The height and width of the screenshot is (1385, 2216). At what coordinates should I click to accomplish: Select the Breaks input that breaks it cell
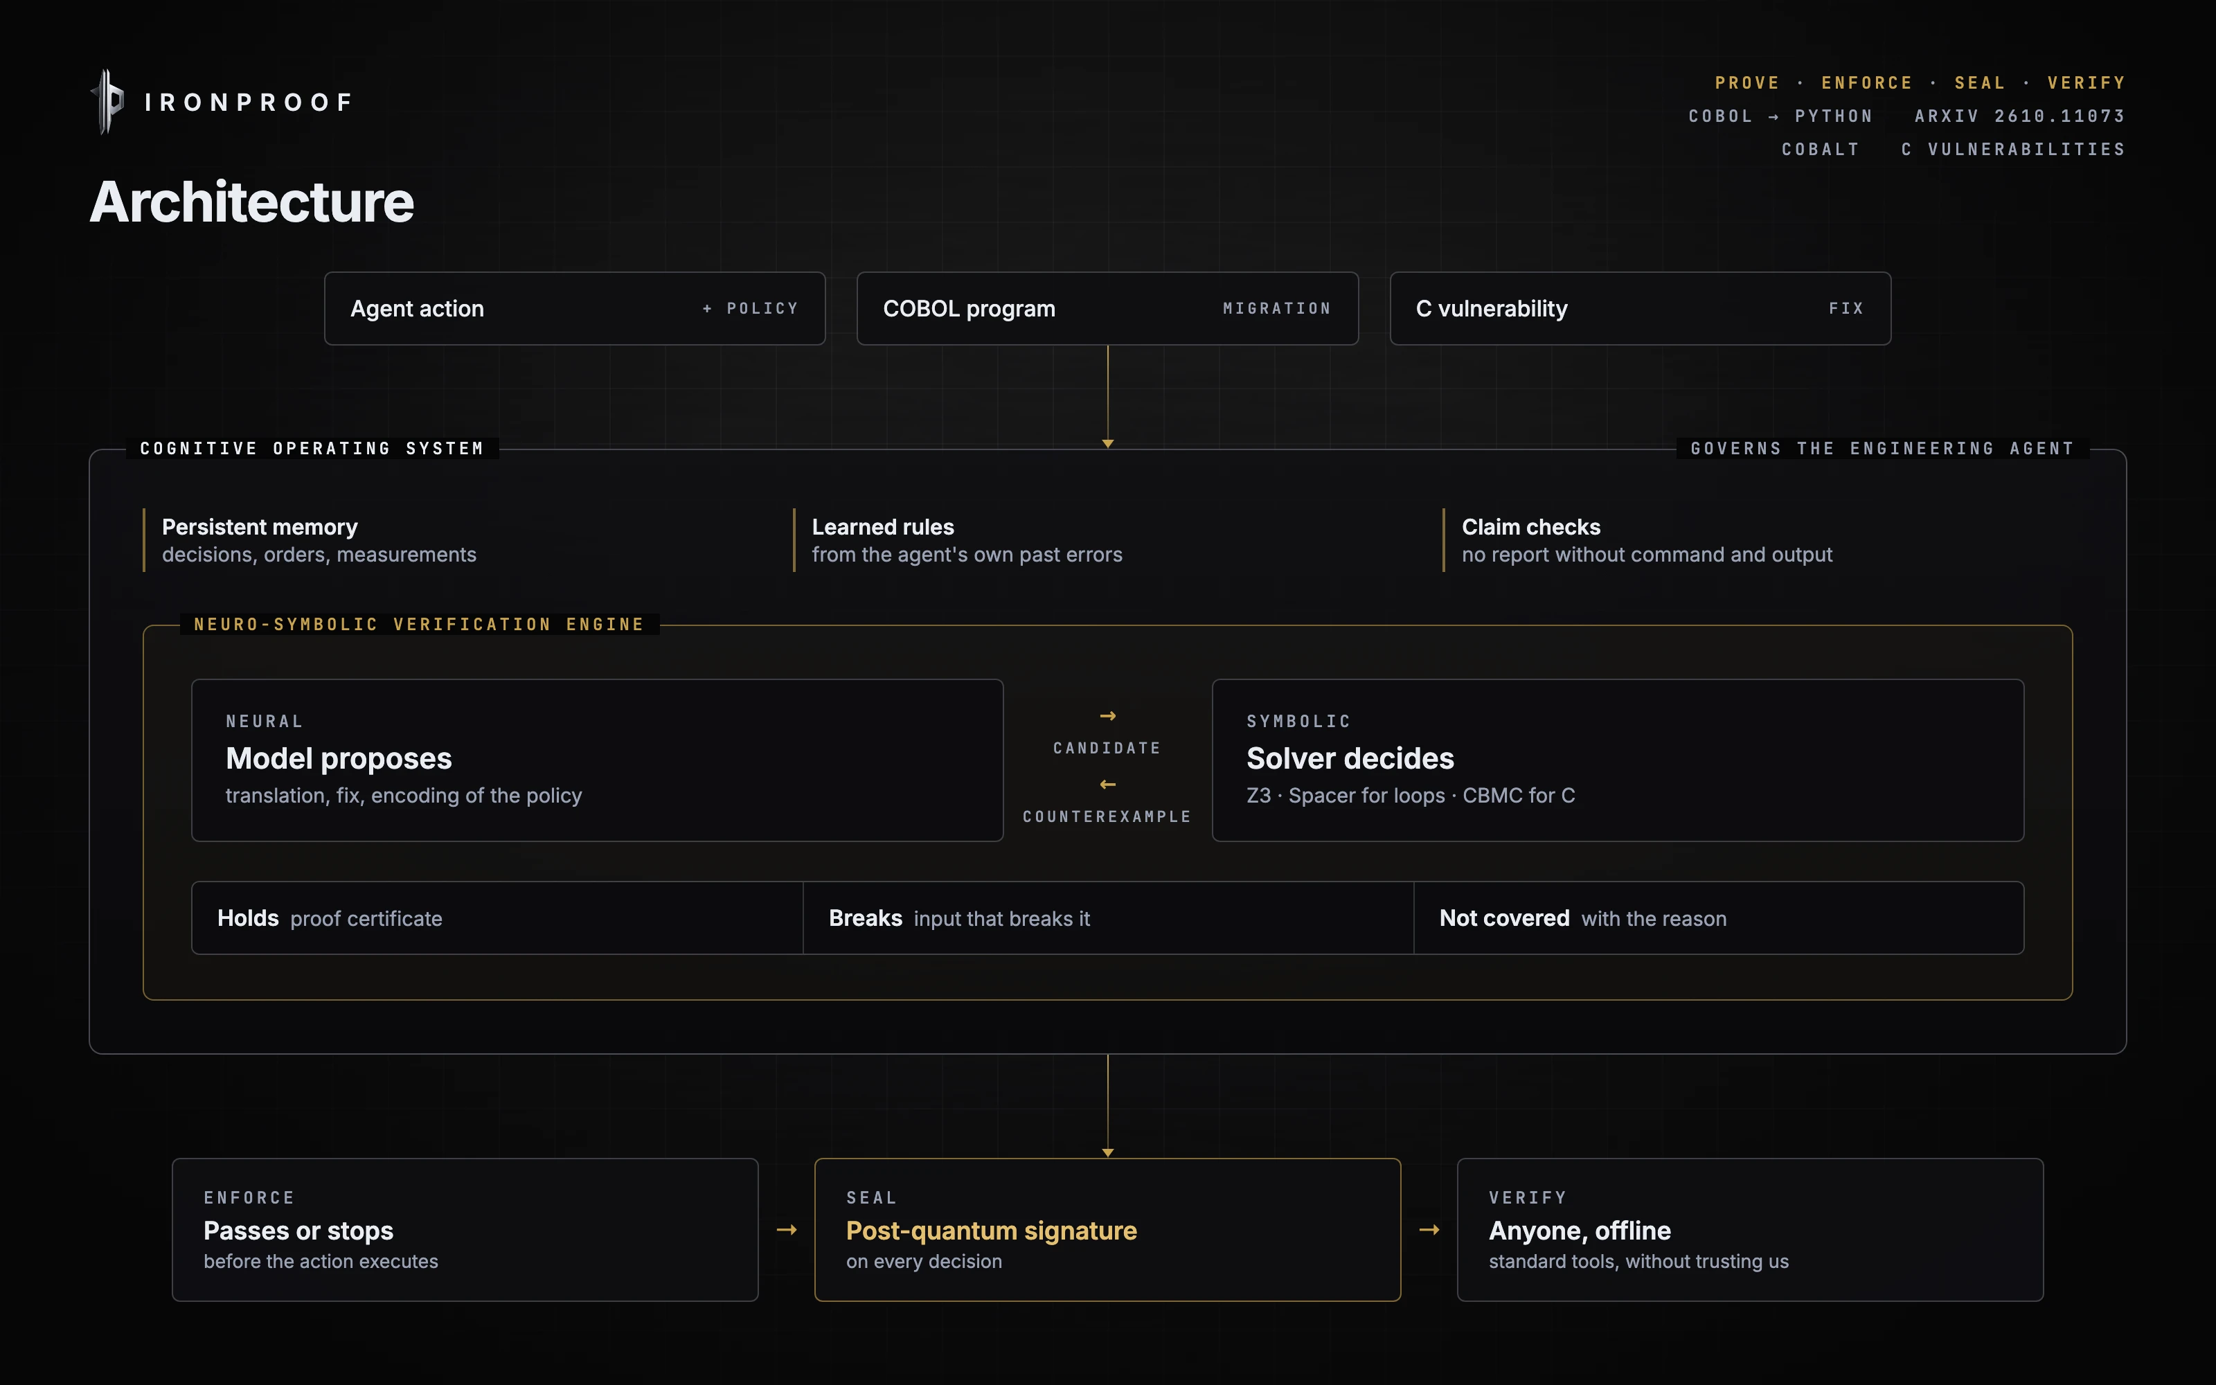(x=1108, y=918)
